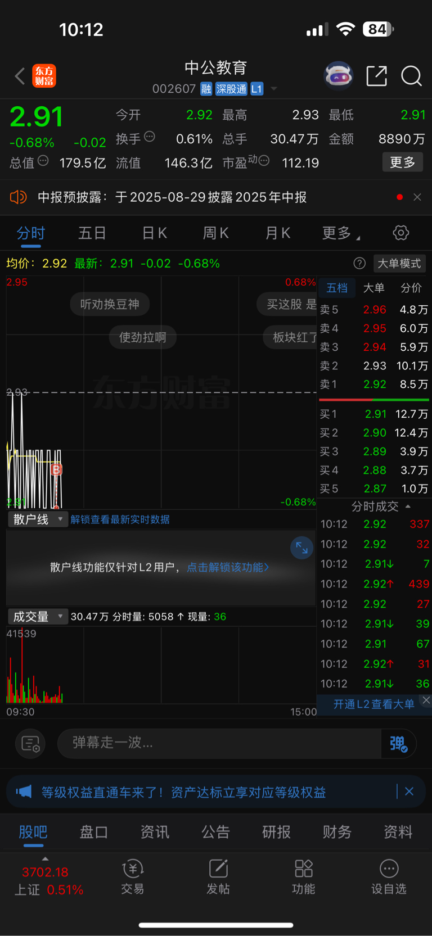Tap info icon next to 总值
Screen dimensions: 432x936
43,161
